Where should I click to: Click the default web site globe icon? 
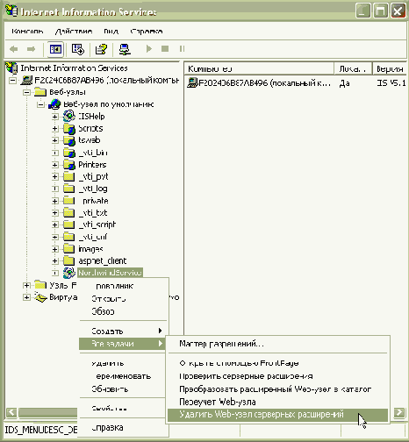[x=54, y=104]
